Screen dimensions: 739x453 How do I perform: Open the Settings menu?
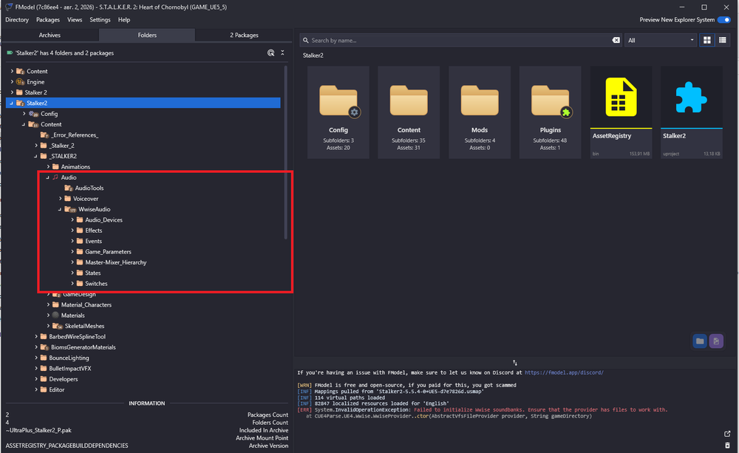coord(100,20)
